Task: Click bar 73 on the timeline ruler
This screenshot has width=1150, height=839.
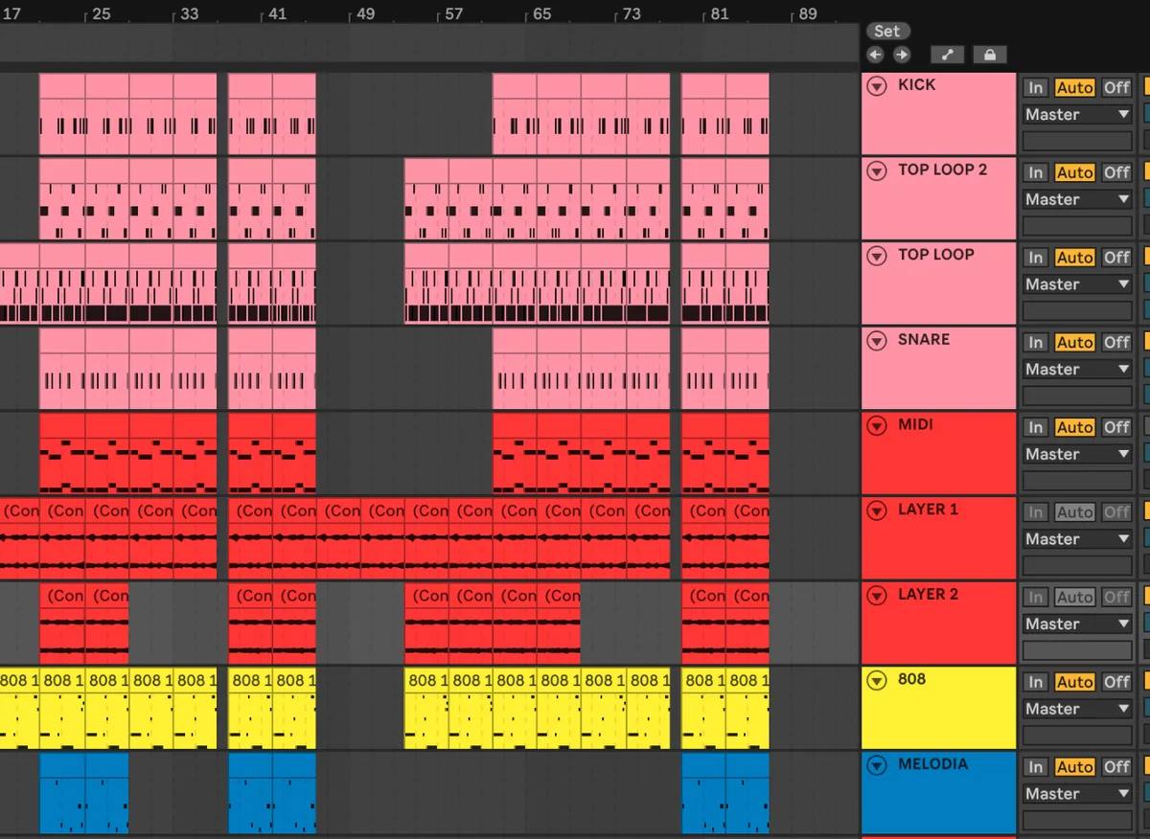Action: tap(631, 14)
